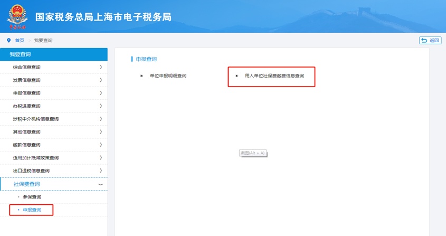Screen dimensions: 446x236
Task: Expand the 缴款信息查询 chevron
Action: [x=101, y=145]
